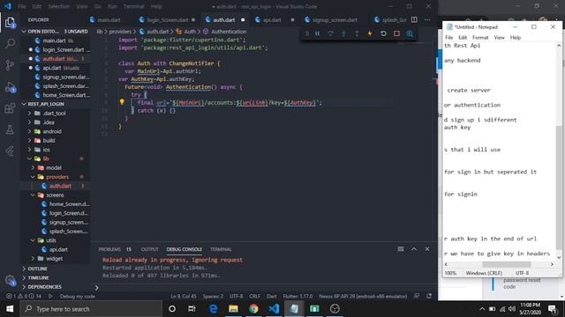
Task: Expand the widget folder
Action: click(33, 258)
